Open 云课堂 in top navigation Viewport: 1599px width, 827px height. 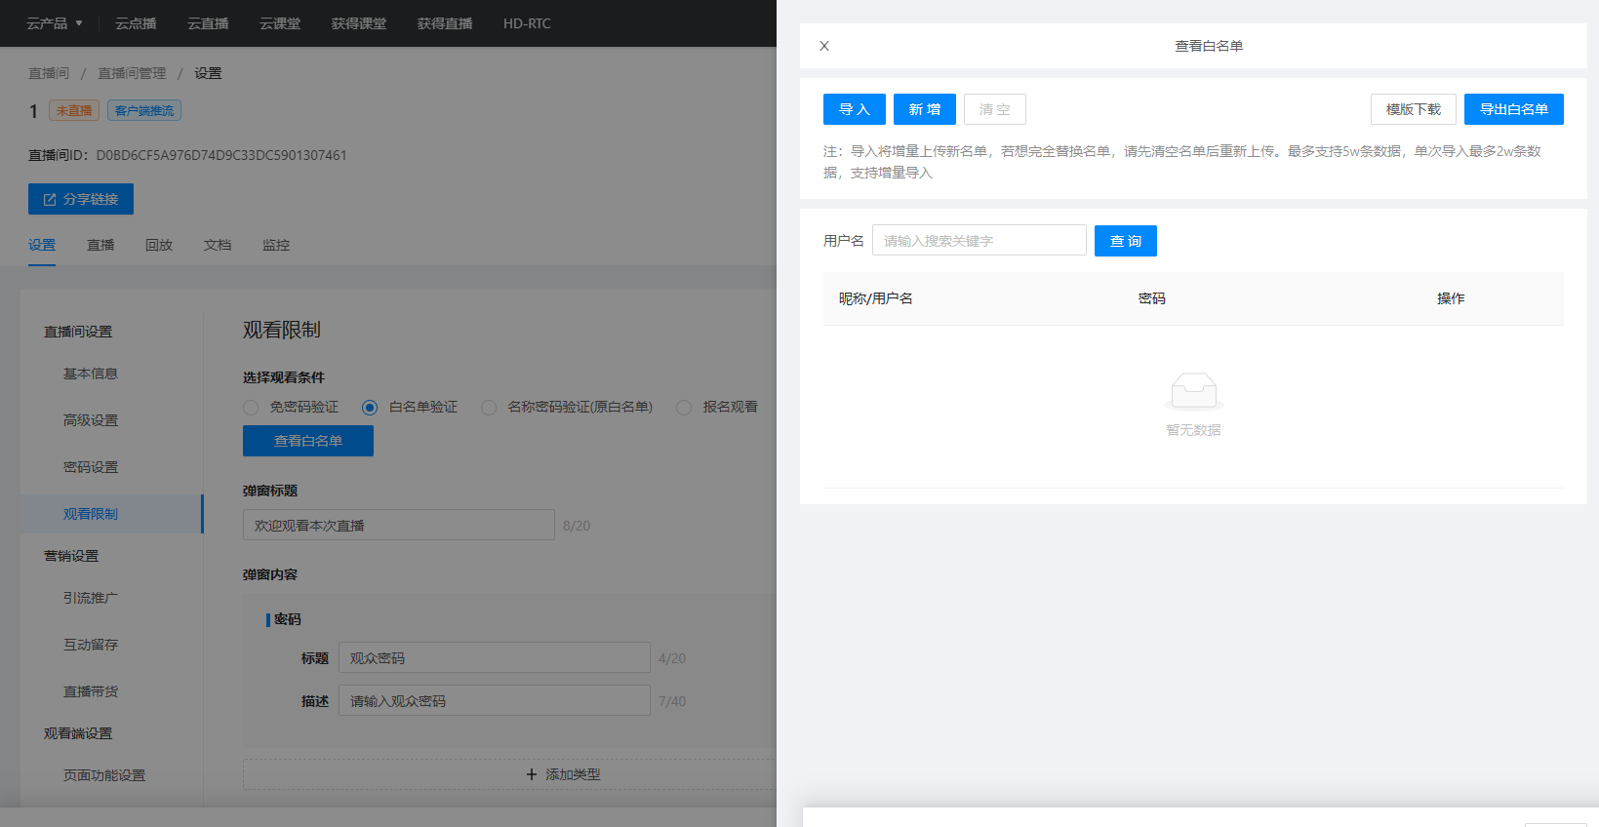click(280, 23)
